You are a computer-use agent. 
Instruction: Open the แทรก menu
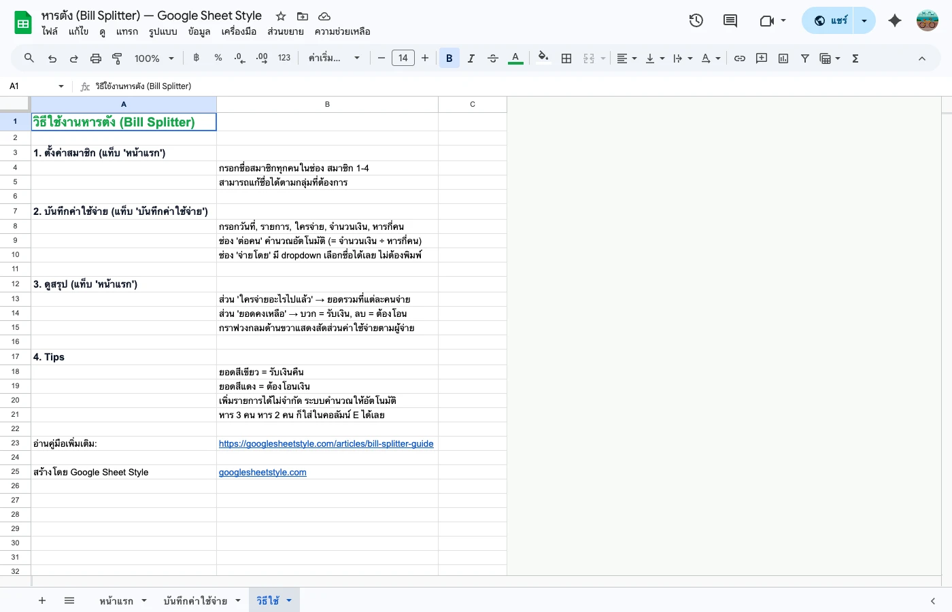point(127,31)
